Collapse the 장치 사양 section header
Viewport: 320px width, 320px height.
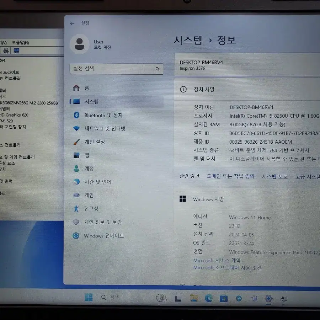tap(247, 89)
